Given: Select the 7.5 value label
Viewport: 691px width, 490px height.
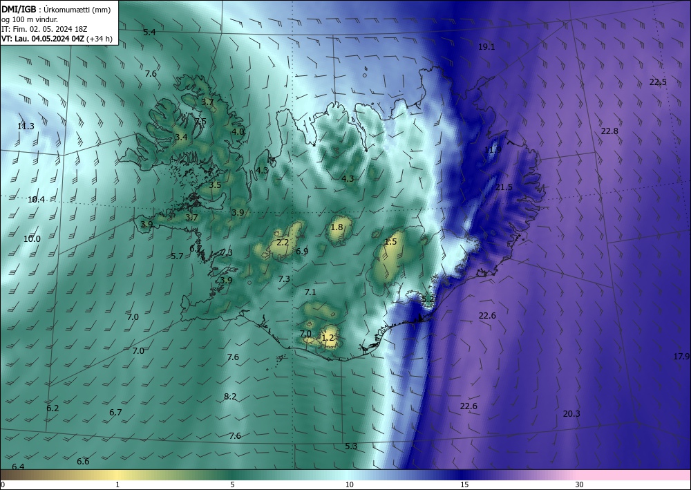Looking at the screenshot, I should 200,121.
